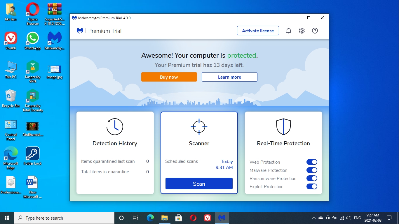Open Edge from the taskbar
Screen dimensions: 399x224
(150, 218)
